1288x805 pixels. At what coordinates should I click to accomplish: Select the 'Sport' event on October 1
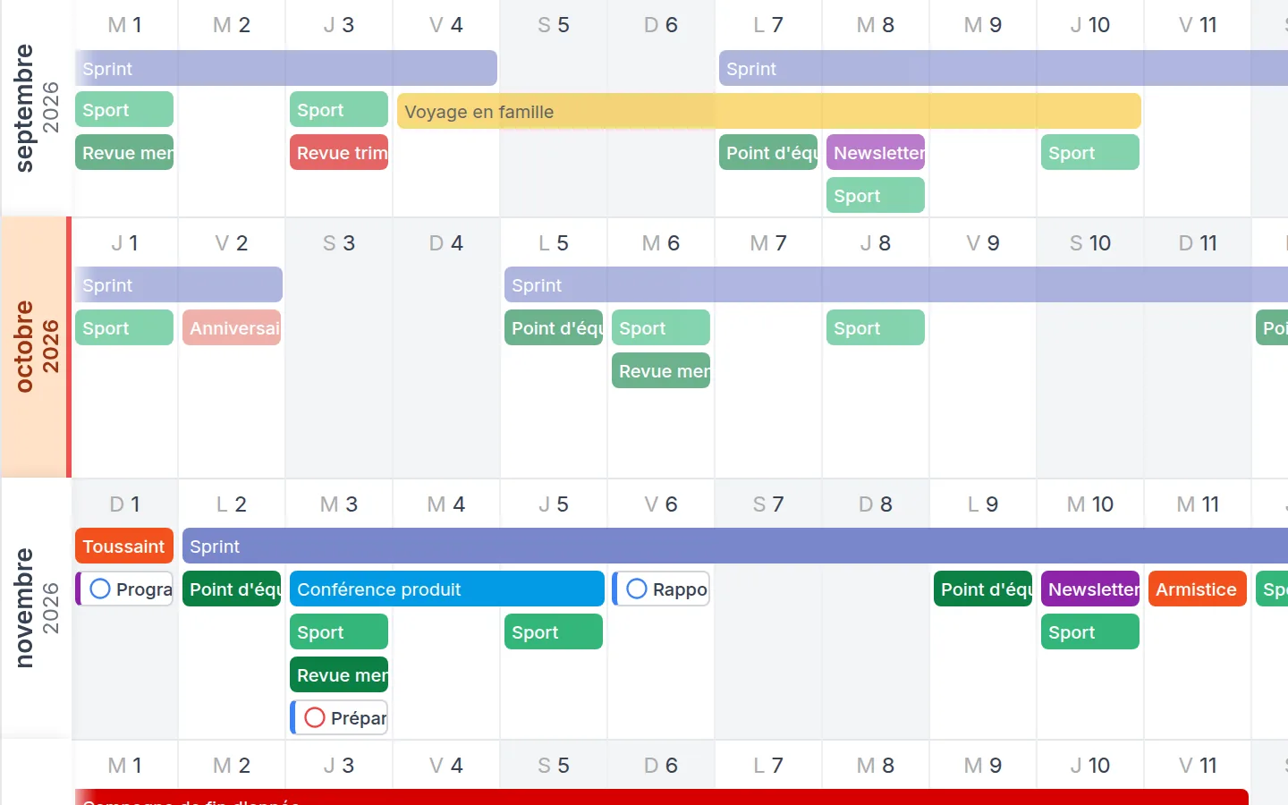124,327
